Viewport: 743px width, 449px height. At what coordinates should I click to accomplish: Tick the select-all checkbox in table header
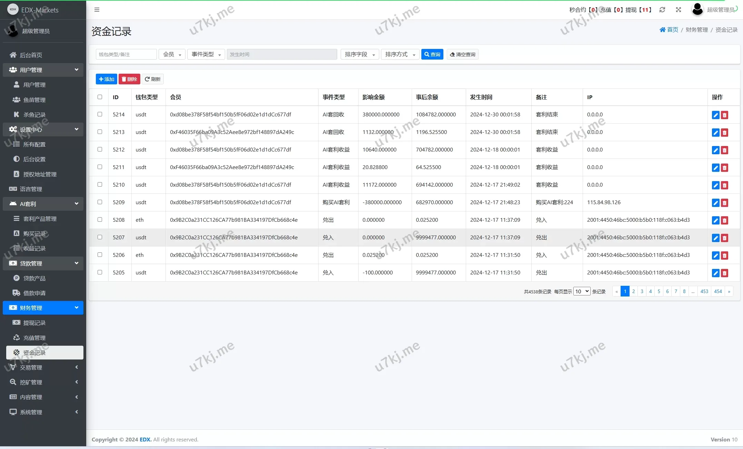(x=100, y=97)
